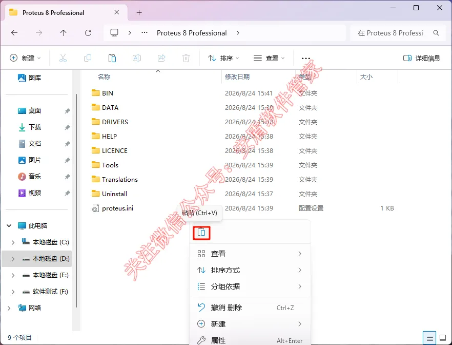This screenshot has height=345, width=452.
Task: Close the Proteus 8 Professional tab
Action: tap(116, 12)
